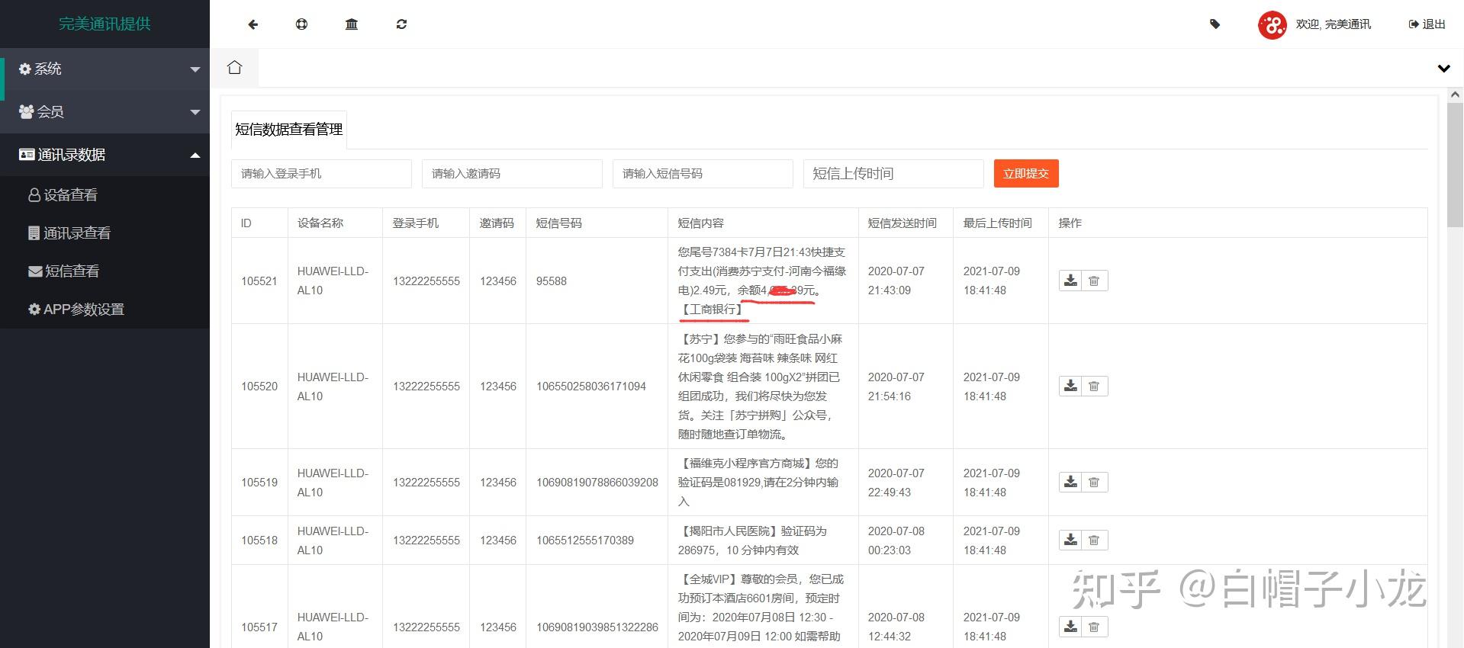Go to home tab icon
Screen dimensions: 1464x648
[x=235, y=68]
